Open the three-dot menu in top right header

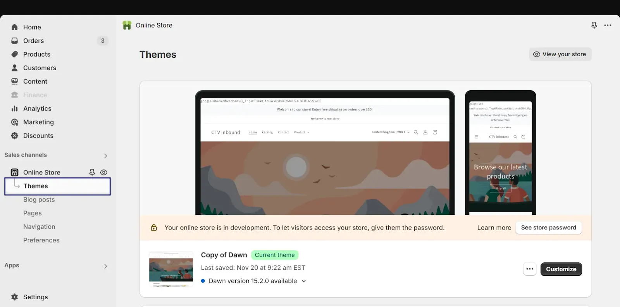click(608, 25)
